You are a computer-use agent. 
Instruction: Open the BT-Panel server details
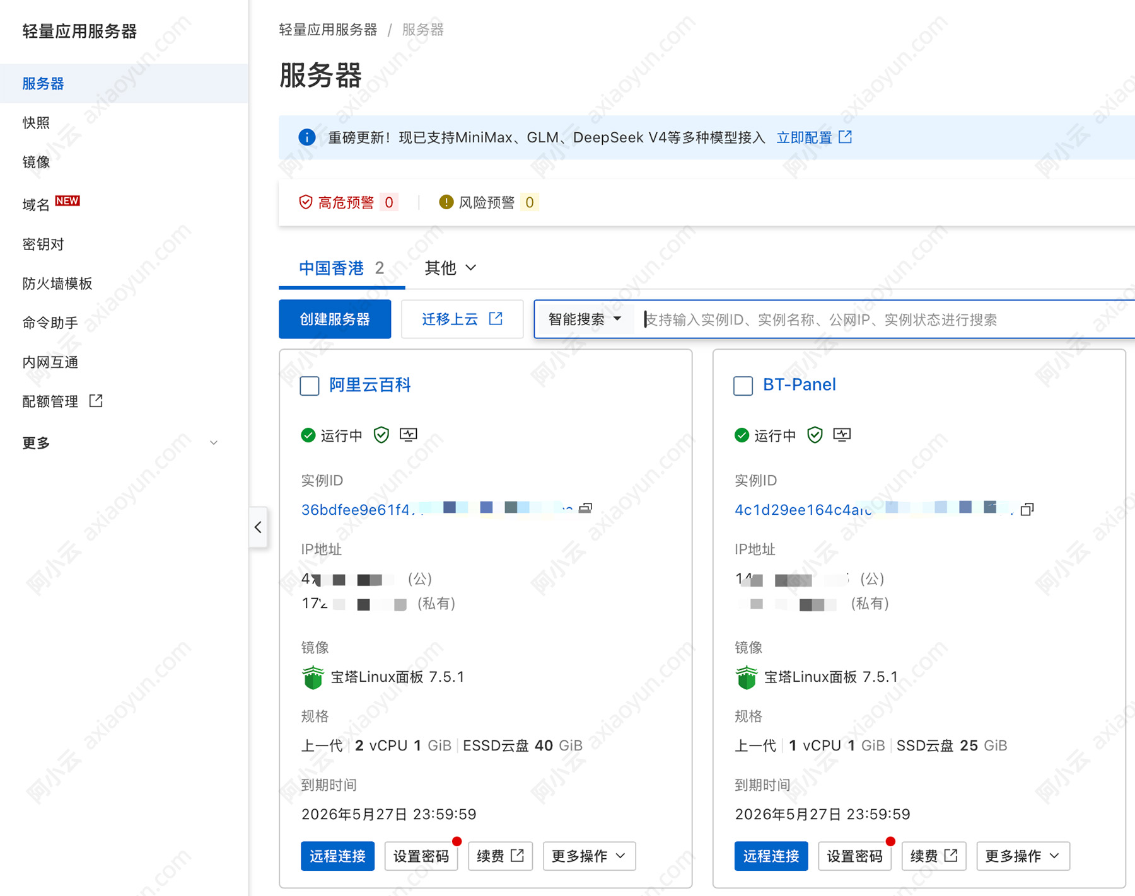(800, 384)
